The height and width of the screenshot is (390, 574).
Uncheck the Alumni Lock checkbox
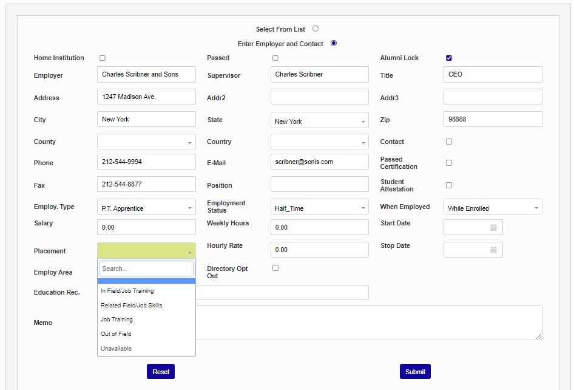pos(449,58)
